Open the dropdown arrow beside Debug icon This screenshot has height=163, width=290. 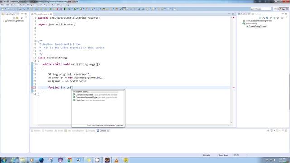pos(72,9)
